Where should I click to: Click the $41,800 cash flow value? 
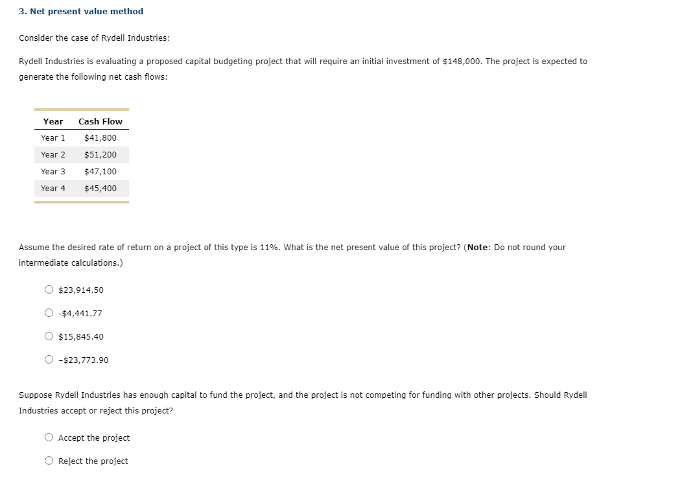pos(100,137)
